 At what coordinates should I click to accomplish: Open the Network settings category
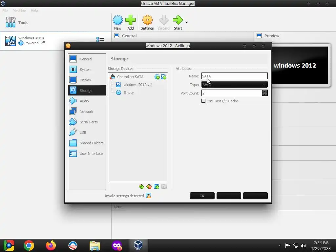87,112
